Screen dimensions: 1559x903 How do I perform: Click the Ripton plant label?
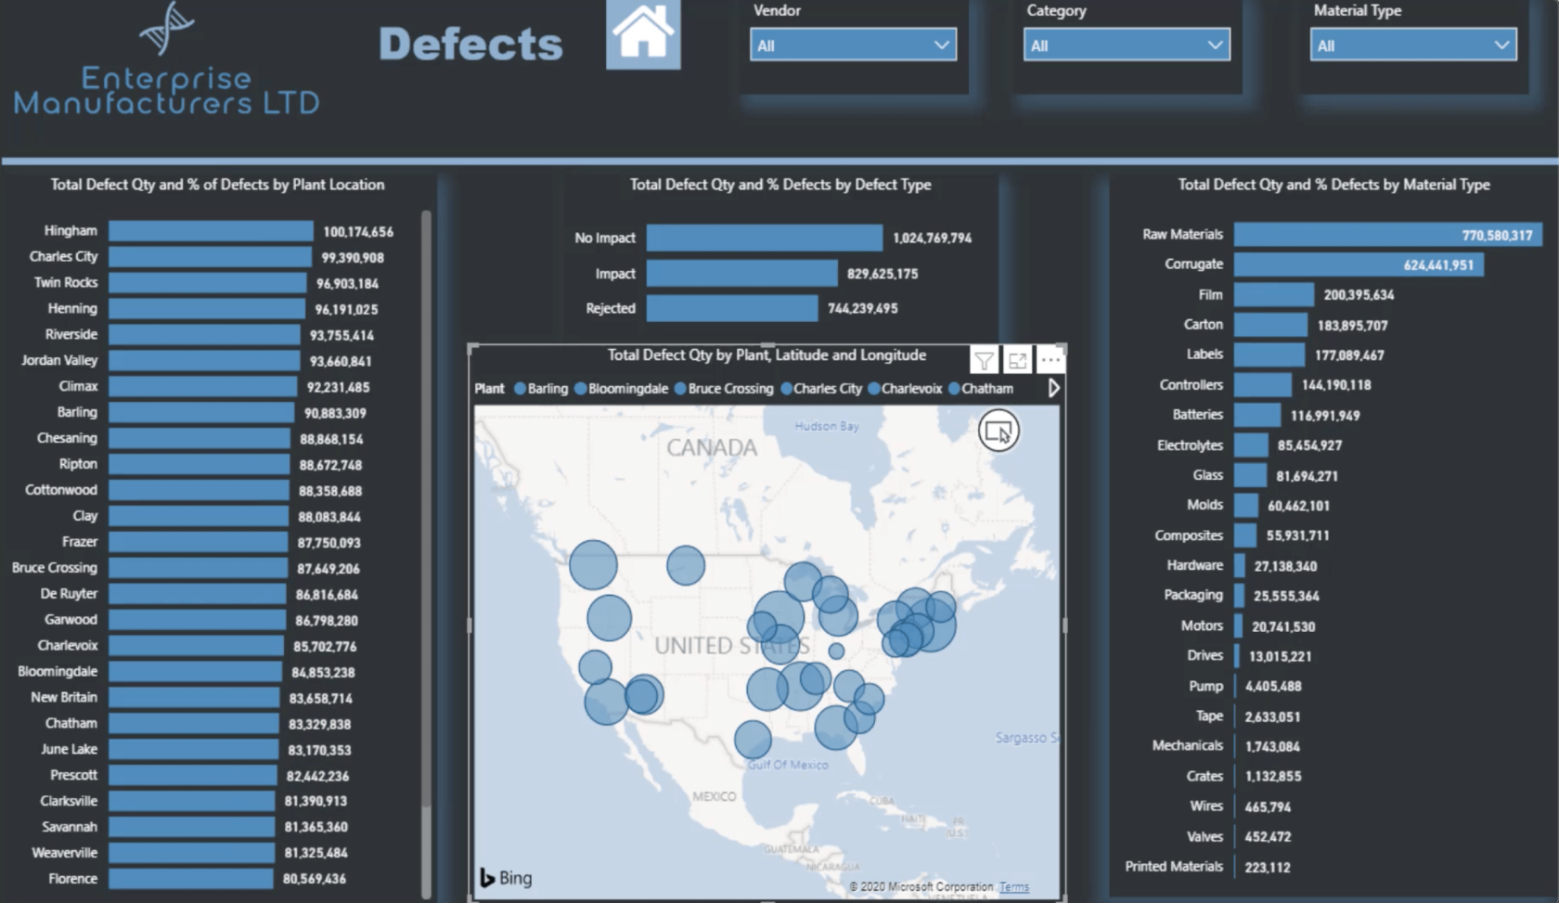pos(78,464)
